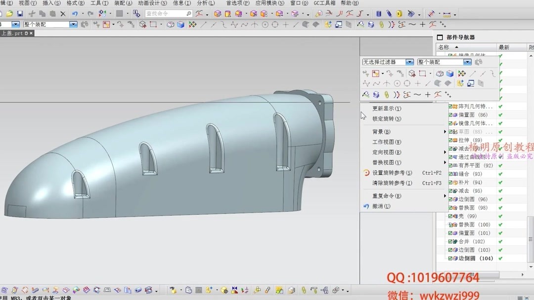This screenshot has height=300, width=534.
Task: Click the move component colored arrows icon
Action: tap(462, 74)
